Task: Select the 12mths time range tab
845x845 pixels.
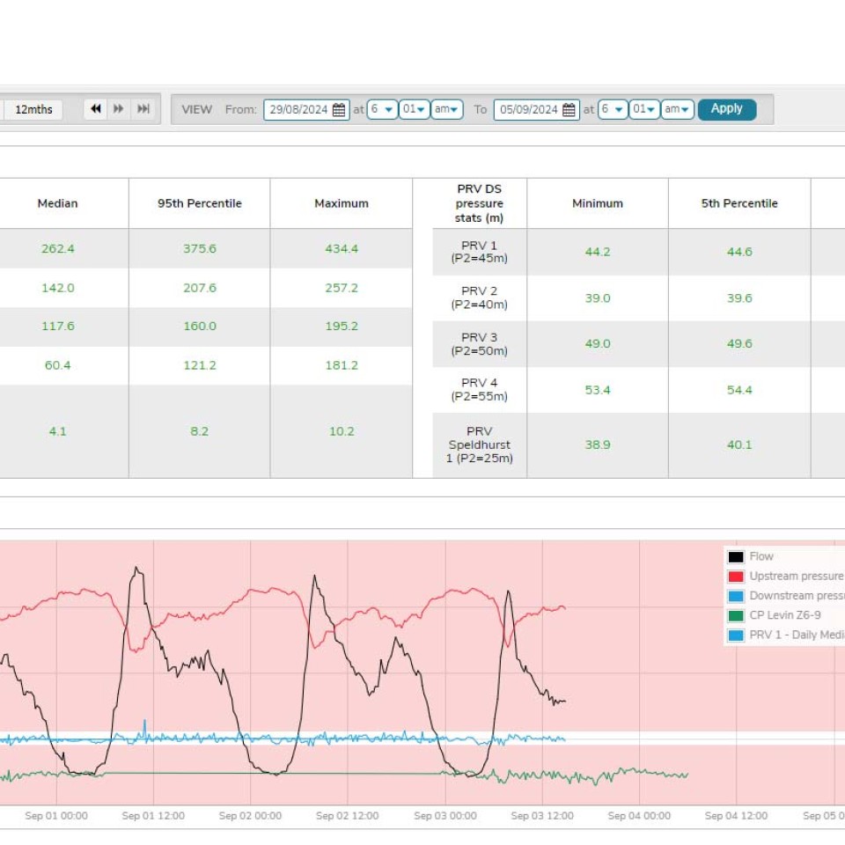Action: click(x=33, y=109)
